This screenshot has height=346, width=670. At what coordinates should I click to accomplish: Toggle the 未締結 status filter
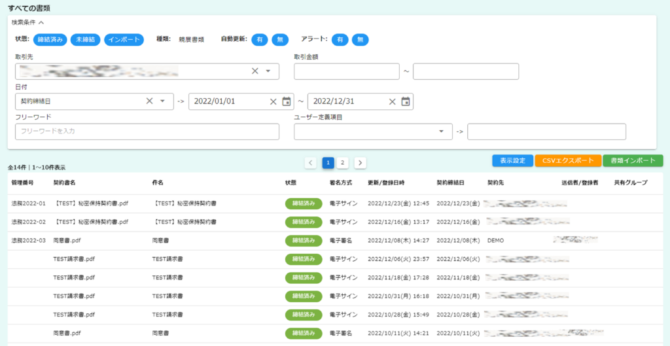[x=84, y=40]
